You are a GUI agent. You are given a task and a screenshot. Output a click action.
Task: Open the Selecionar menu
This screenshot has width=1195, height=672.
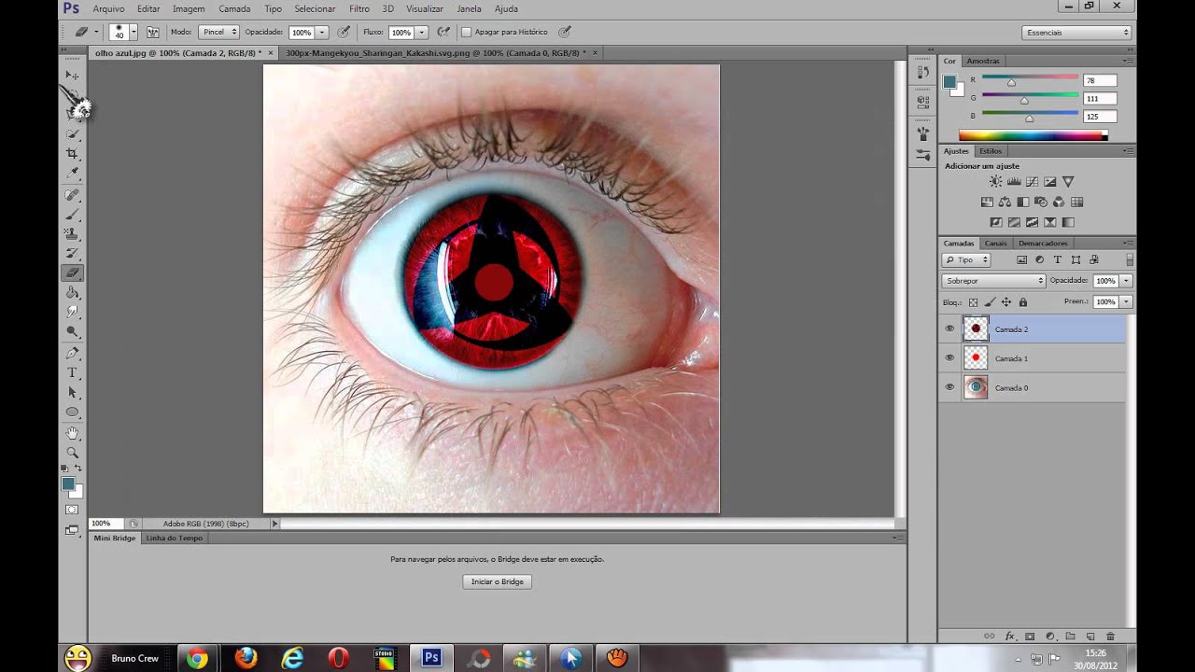click(x=315, y=8)
